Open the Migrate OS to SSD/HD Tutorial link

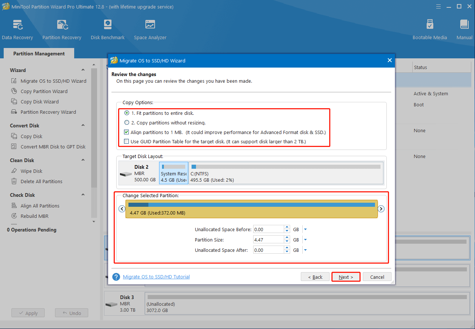[x=156, y=277]
